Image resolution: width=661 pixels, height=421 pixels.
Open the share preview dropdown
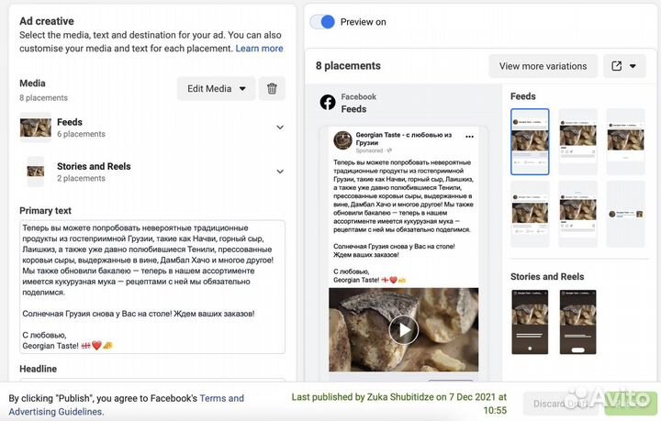click(624, 66)
